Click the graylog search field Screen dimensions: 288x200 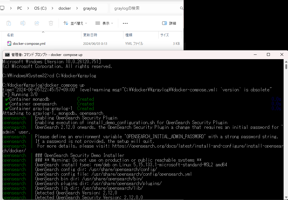click(x=147, y=8)
